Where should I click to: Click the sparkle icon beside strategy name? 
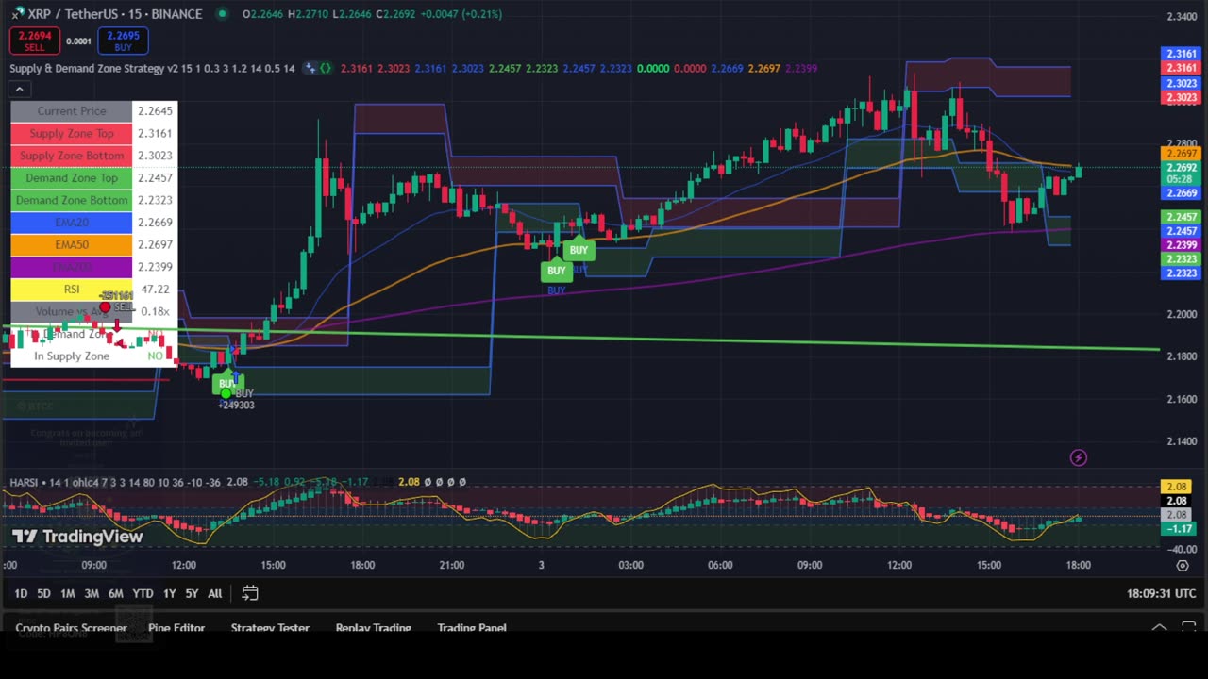pos(310,68)
